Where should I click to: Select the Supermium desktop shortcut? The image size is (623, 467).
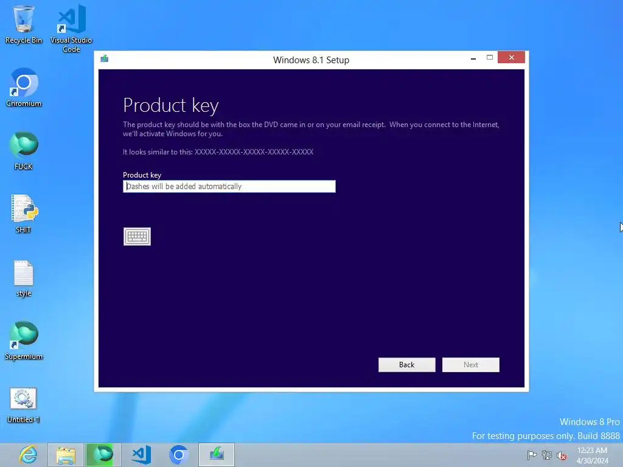pos(24,341)
